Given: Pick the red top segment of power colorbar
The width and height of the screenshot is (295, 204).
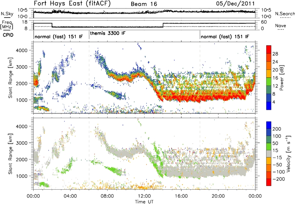Looking at the screenshot, I should coord(269,49).
